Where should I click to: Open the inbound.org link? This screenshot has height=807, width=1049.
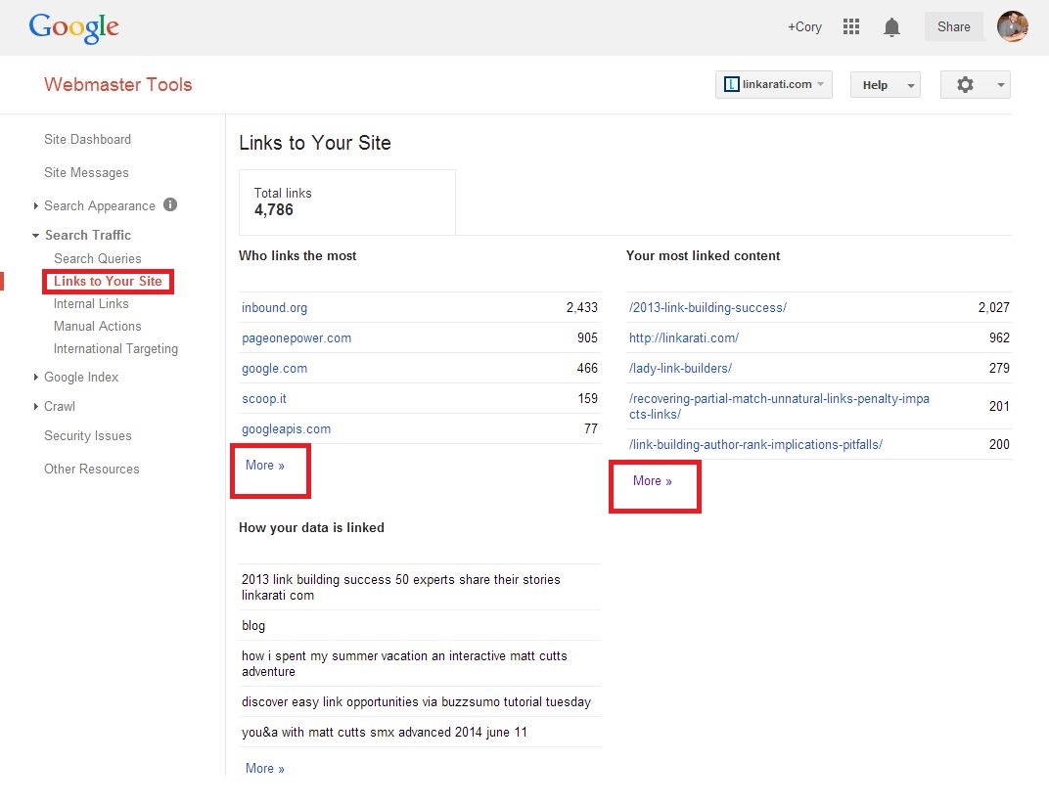tap(274, 307)
